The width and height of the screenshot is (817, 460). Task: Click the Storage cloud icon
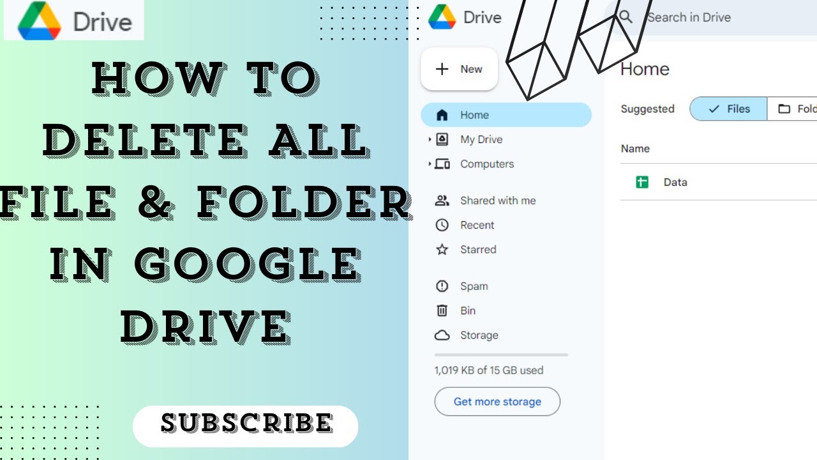pos(442,335)
